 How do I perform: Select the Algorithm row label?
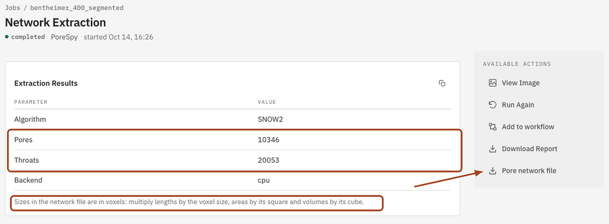click(30, 119)
